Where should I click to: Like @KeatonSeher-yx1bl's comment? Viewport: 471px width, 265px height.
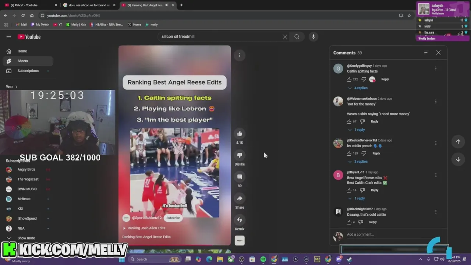[x=349, y=153]
